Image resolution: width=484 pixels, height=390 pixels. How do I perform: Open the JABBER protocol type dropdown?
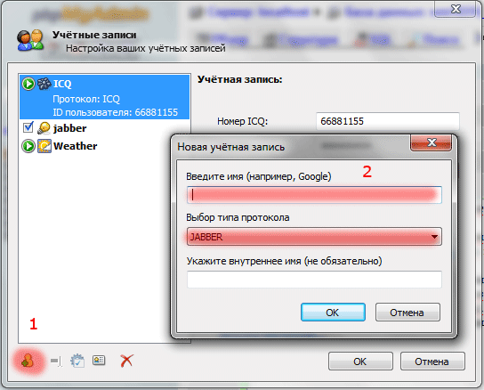tap(314, 237)
